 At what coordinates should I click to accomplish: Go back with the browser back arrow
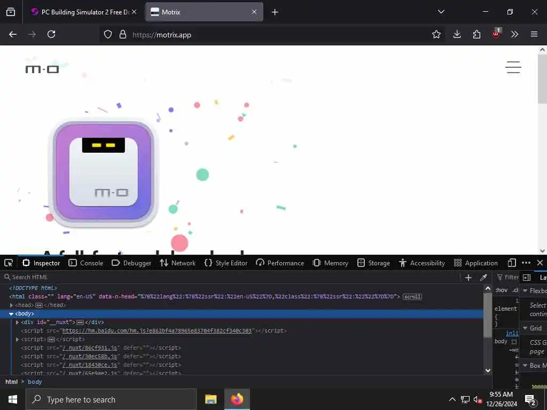click(x=13, y=34)
